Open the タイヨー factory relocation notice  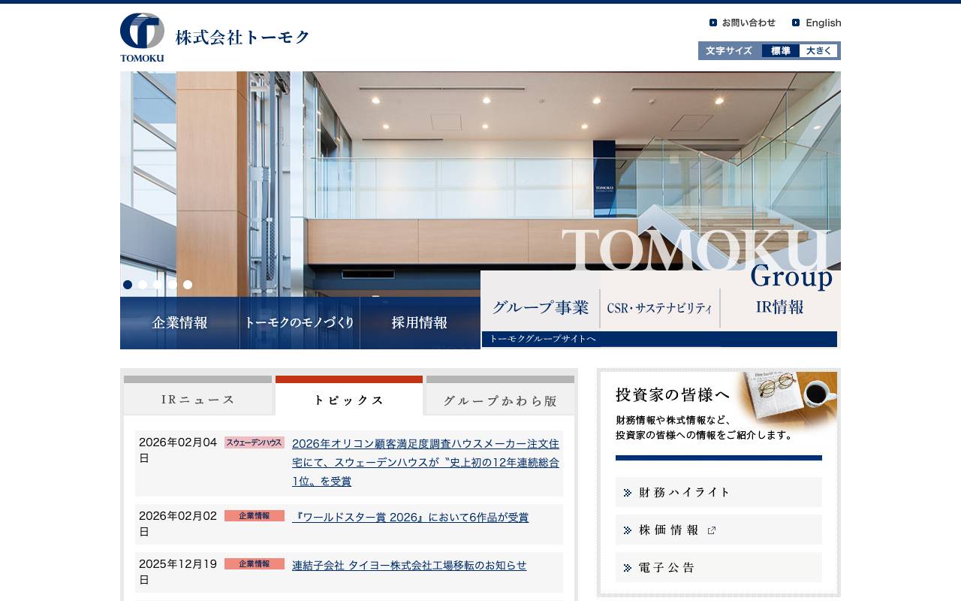click(408, 566)
